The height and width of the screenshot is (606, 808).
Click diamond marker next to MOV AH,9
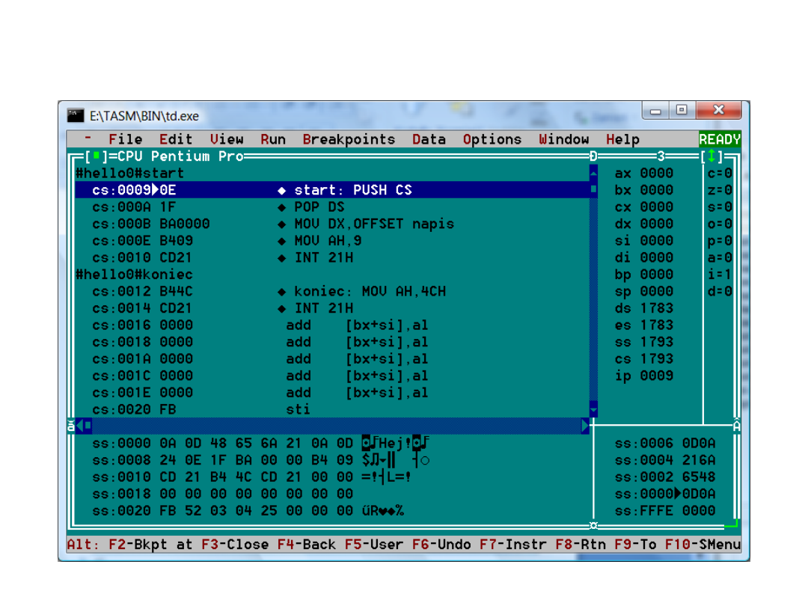click(x=281, y=241)
